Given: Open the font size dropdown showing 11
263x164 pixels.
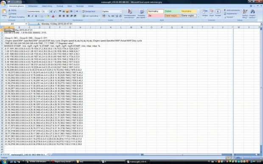Looking at the screenshot, I should click(x=45, y=11).
